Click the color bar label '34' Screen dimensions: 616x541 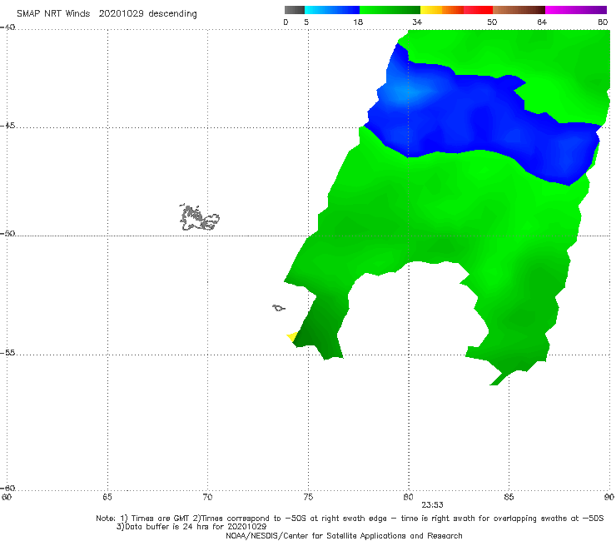tap(417, 22)
